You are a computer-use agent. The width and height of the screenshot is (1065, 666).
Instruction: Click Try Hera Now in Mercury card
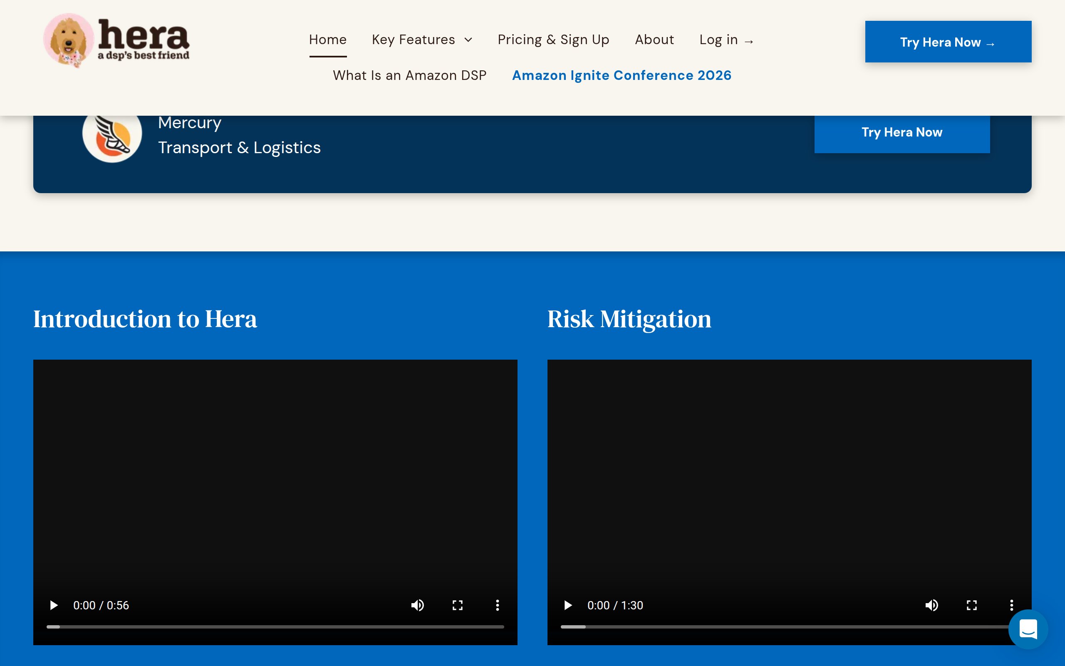click(902, 133)
